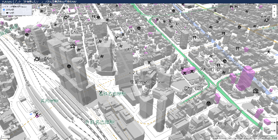
Task: Click the X police icon above 産業労働センター
Action: pos(149,63)
